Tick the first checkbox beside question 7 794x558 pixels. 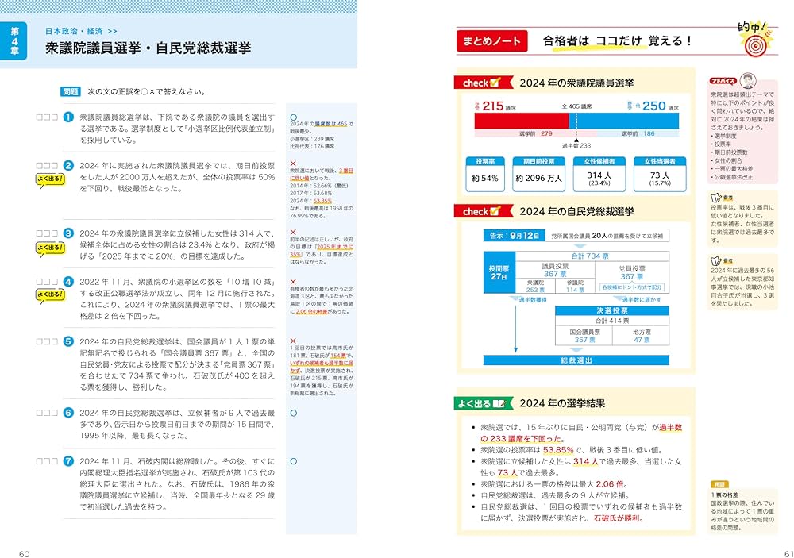[x=40, y=460]
